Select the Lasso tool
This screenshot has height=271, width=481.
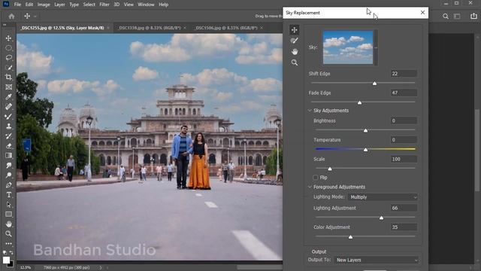tap(8, 57)
